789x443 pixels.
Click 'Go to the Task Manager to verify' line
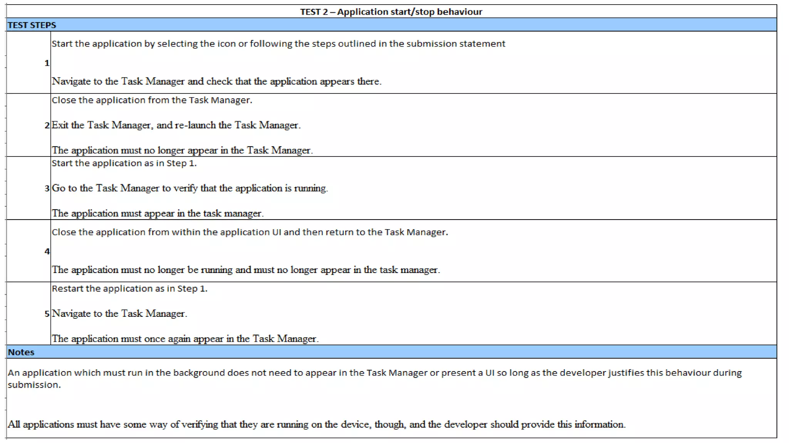(190, 188)
